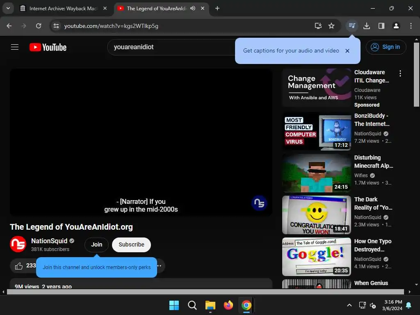Go to YouTube home via logo
This screenshot has height=315, width=420.
point(48,48)
